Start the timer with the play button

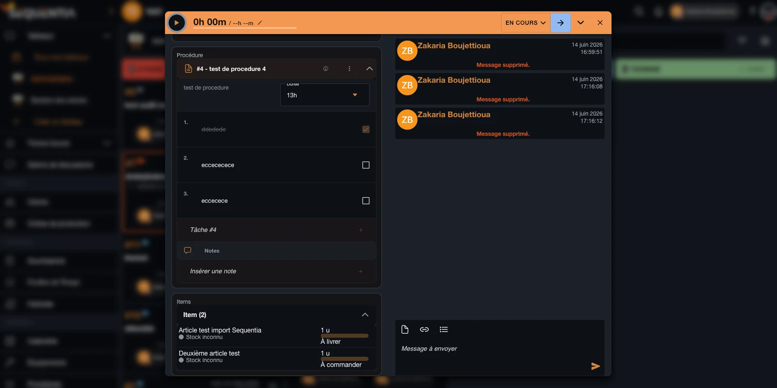coord(177,23)
